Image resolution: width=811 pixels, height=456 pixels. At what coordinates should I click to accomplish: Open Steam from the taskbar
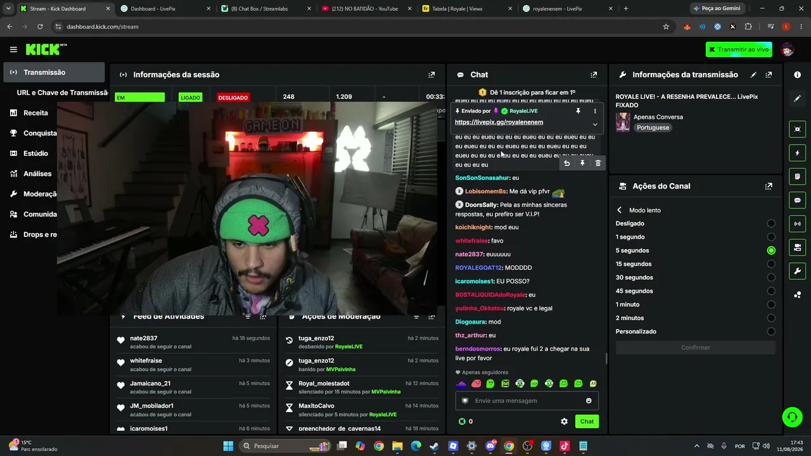click(x=434, y=446)
